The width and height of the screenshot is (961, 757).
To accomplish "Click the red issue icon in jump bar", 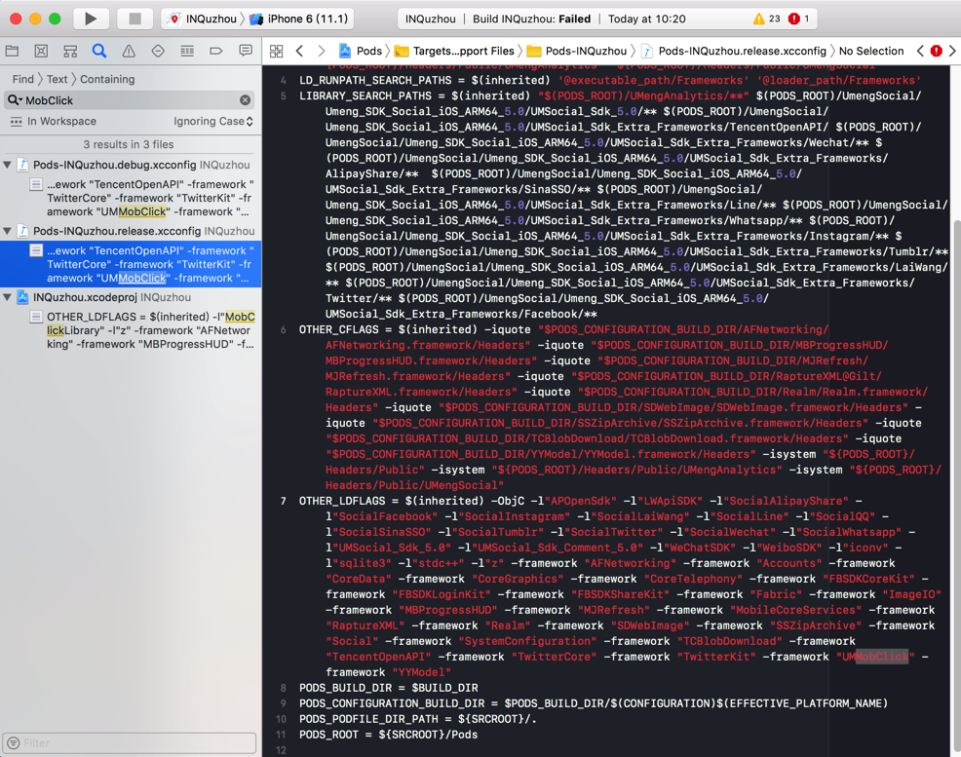I will point(936,51).
